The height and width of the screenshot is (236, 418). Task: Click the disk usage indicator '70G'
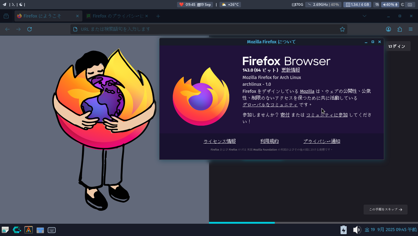298,5
